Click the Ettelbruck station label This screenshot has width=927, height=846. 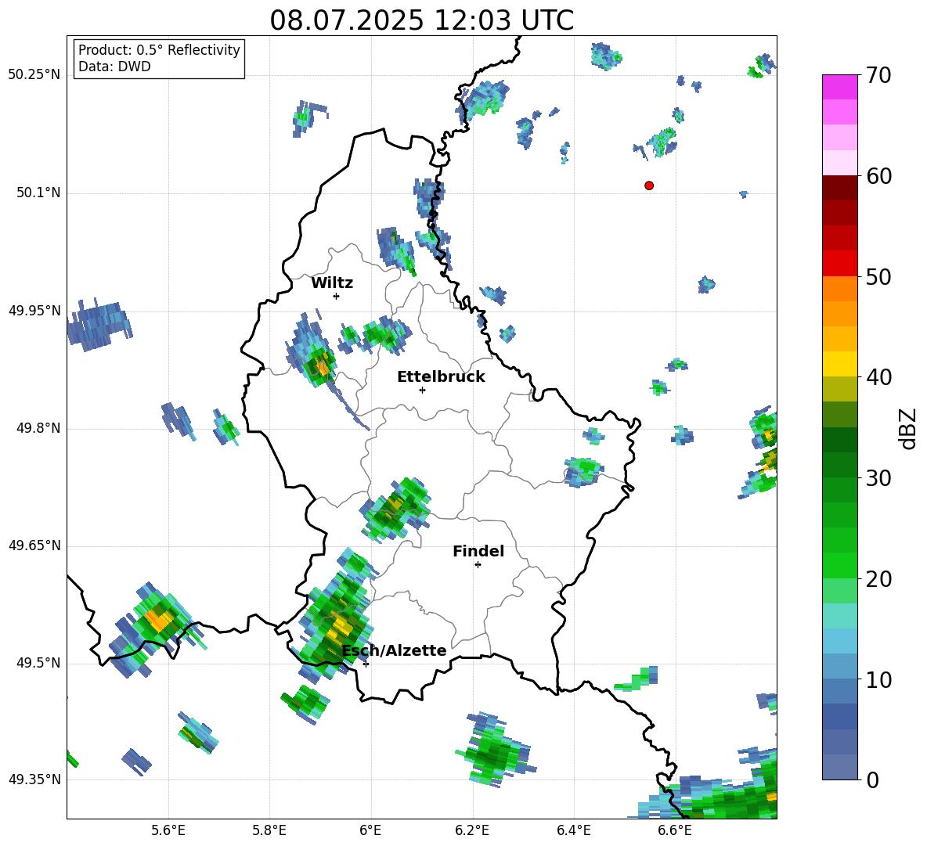(x=441, y=377)
